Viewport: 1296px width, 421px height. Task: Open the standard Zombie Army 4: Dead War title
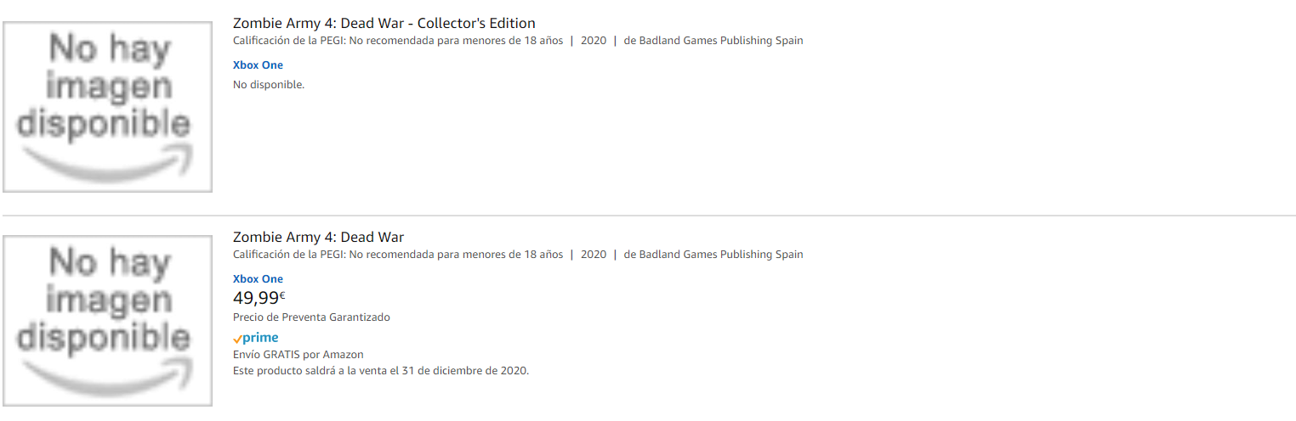pyautogui.click(x=318, y=237)
